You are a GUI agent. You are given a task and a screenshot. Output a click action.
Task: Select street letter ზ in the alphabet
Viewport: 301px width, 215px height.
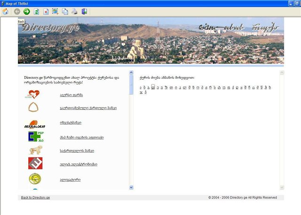tap(166, 87)
